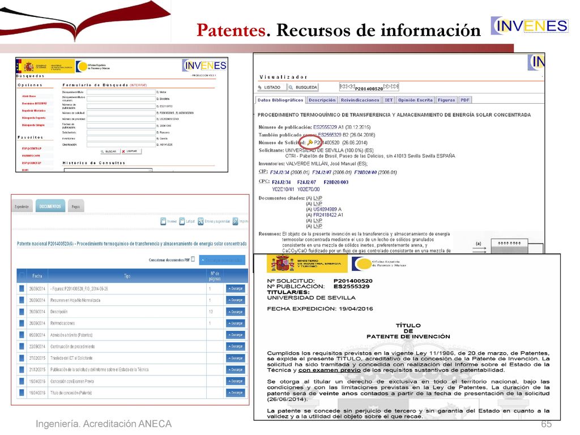This screenshot has height=435, width=580.
Task: Click the Latipat icon in documents toolbar
Action: tap(182, 221)
